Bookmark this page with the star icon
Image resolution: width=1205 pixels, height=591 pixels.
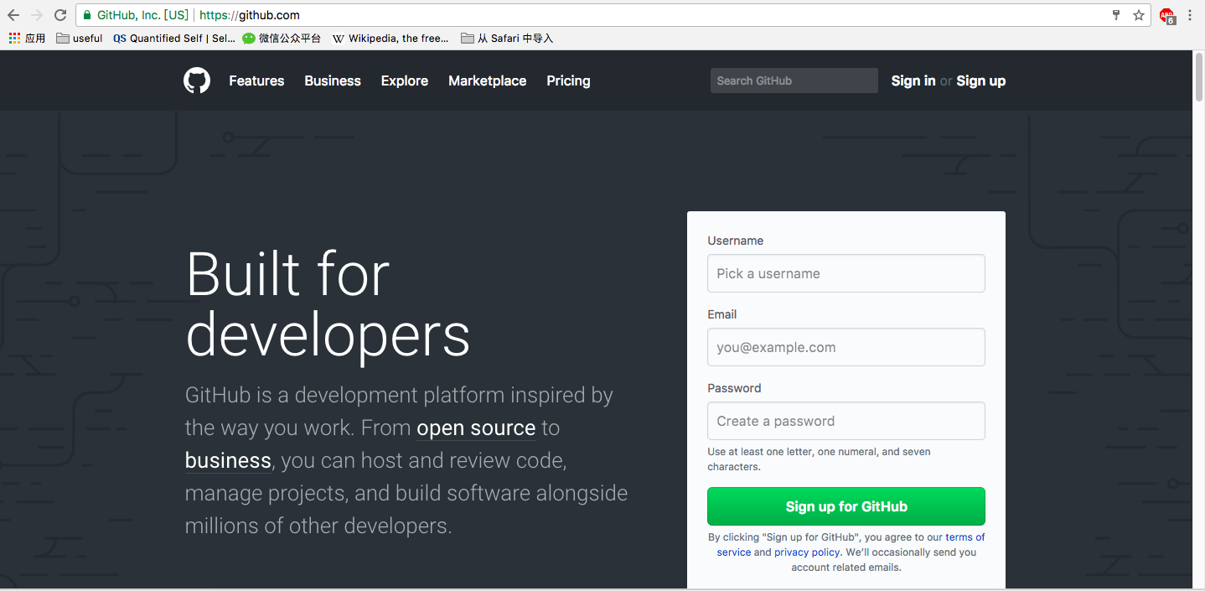(1139, 15)
